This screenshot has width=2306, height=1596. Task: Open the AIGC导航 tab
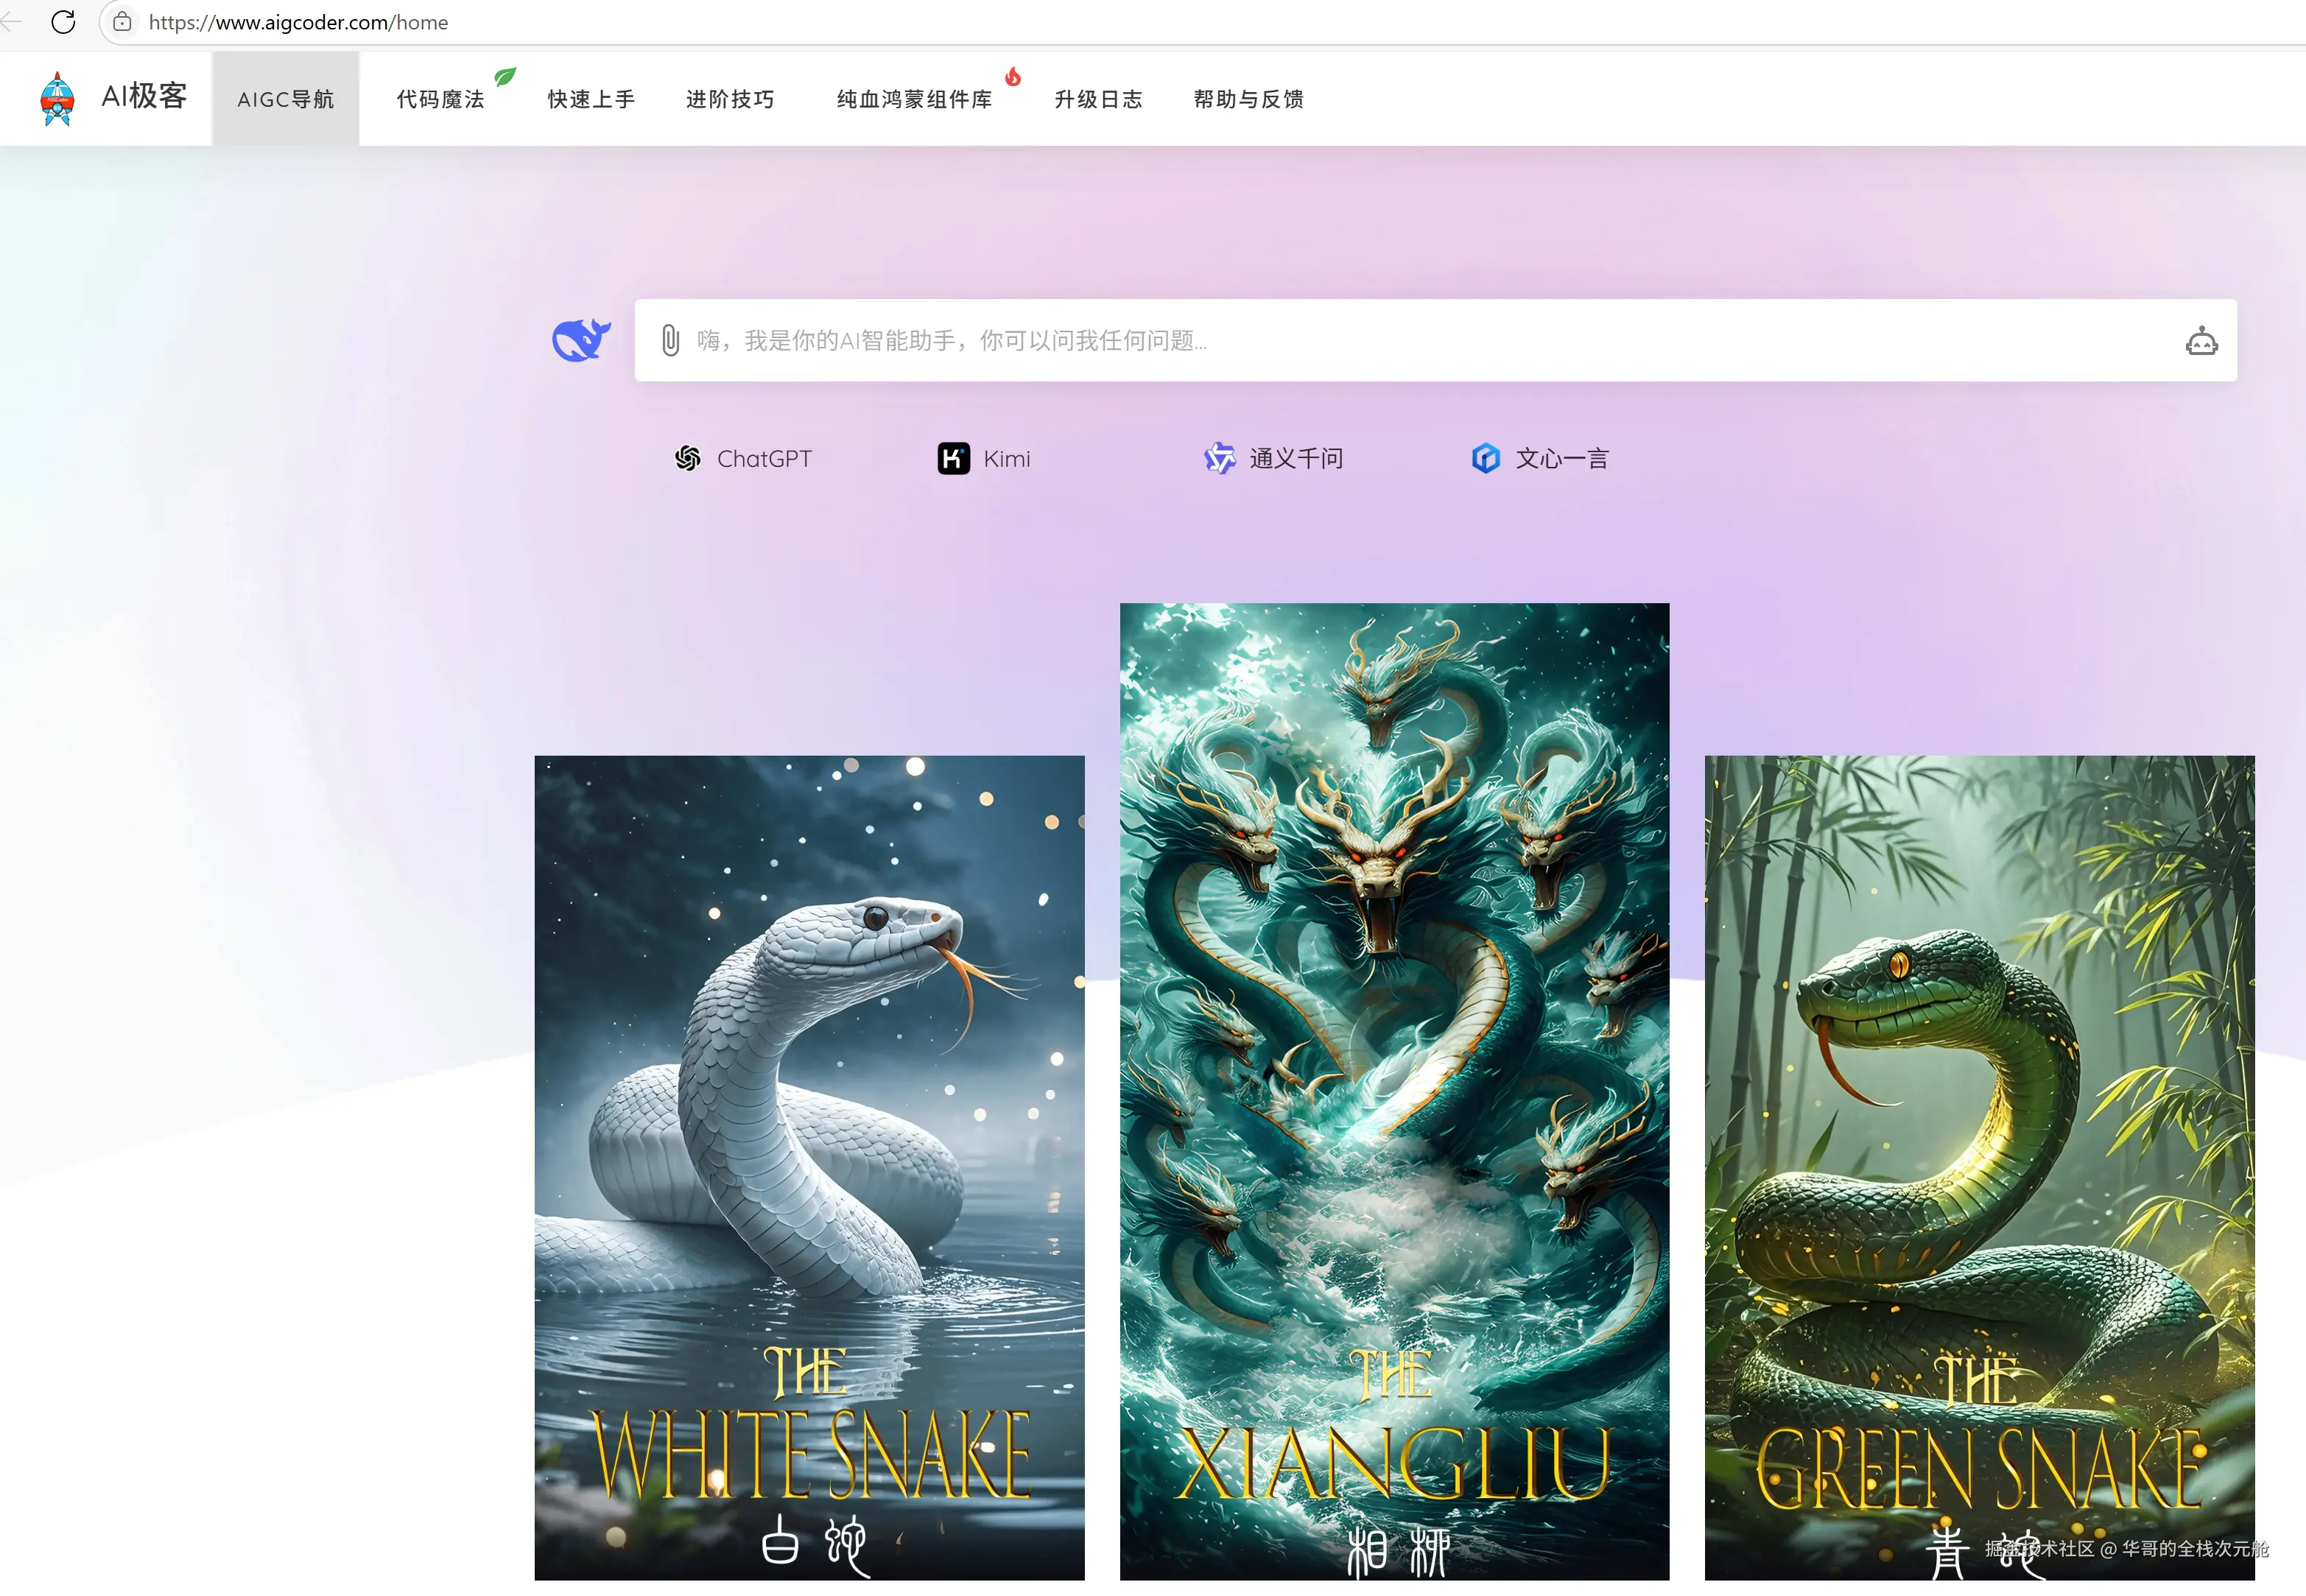coord(286,99)
